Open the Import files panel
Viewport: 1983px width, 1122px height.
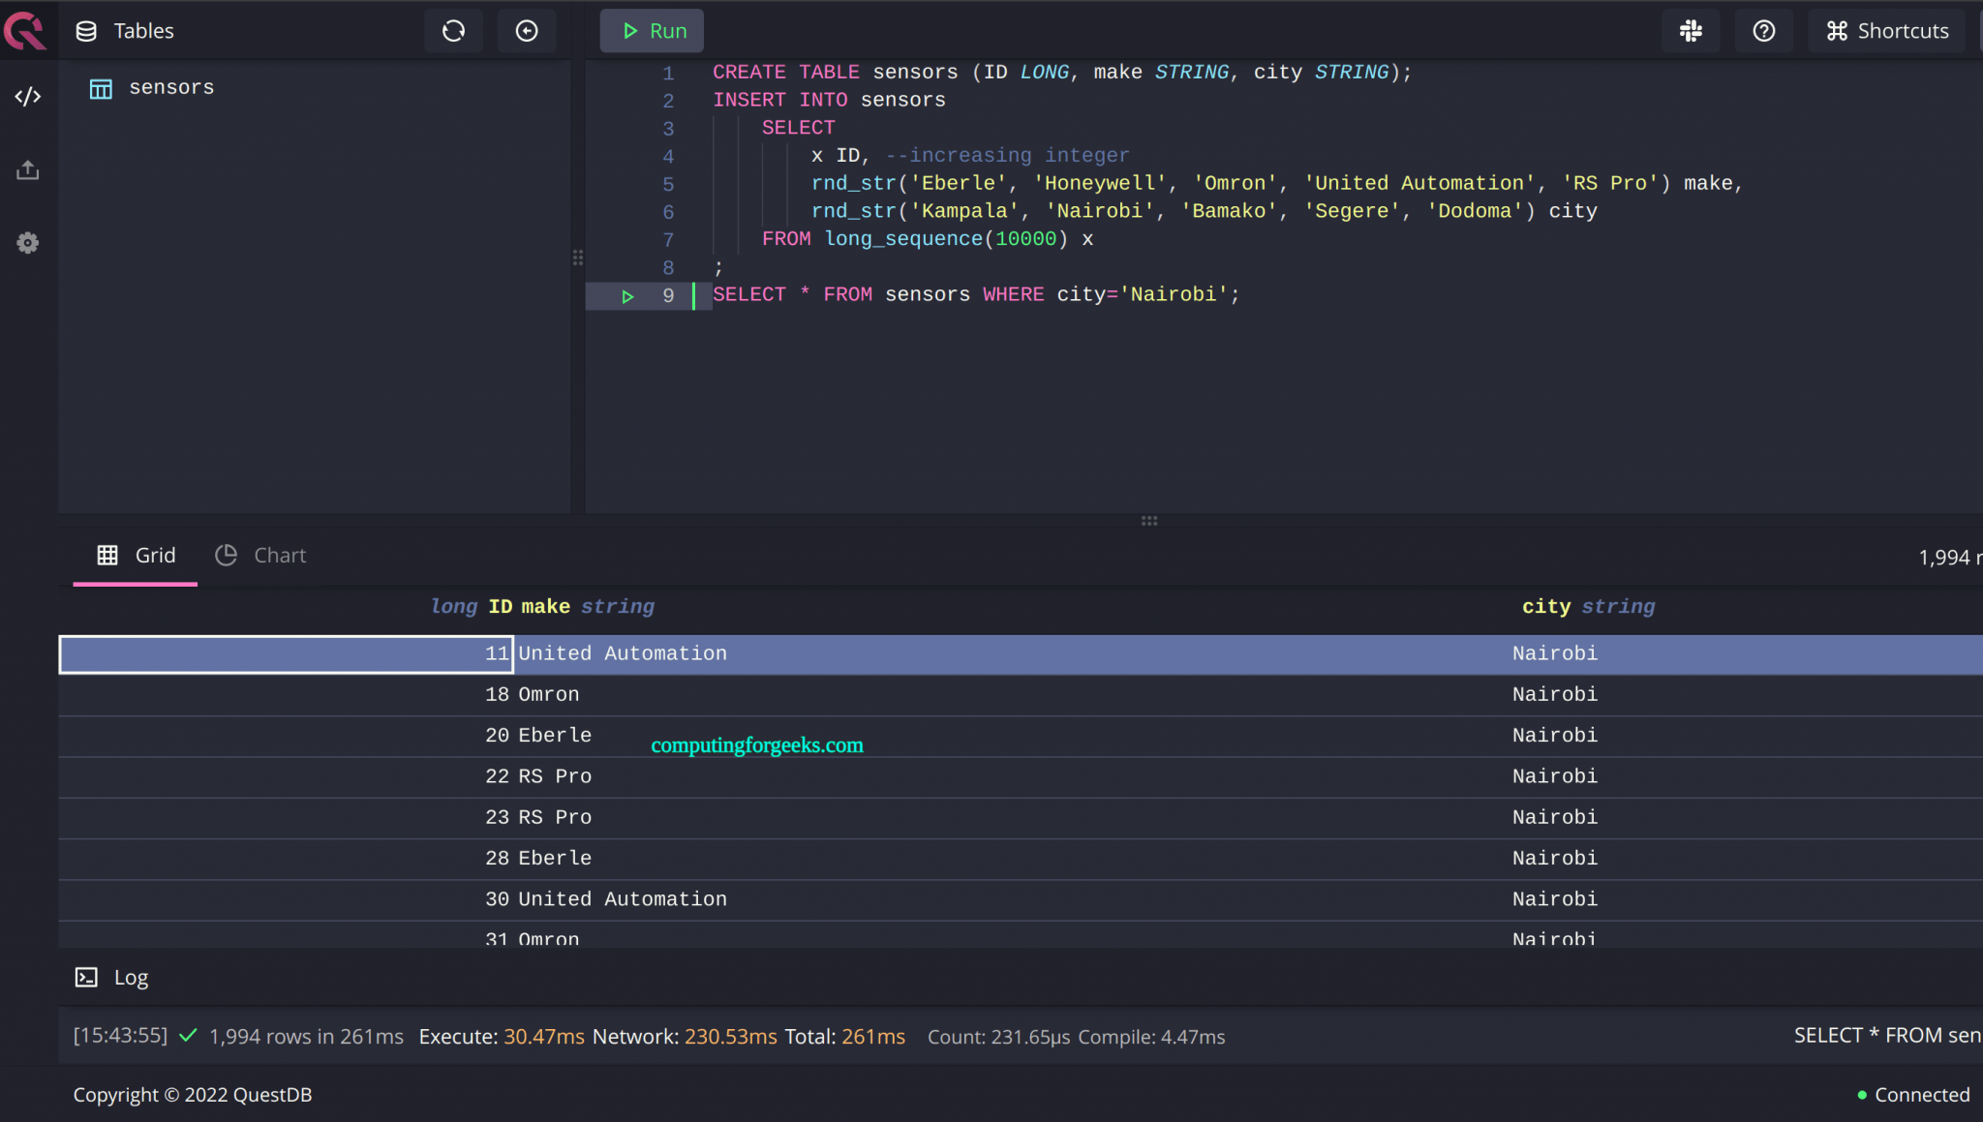(27, 169)
